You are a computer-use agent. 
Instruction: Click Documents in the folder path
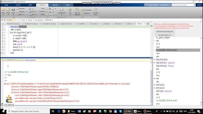(x=39, y=20)
